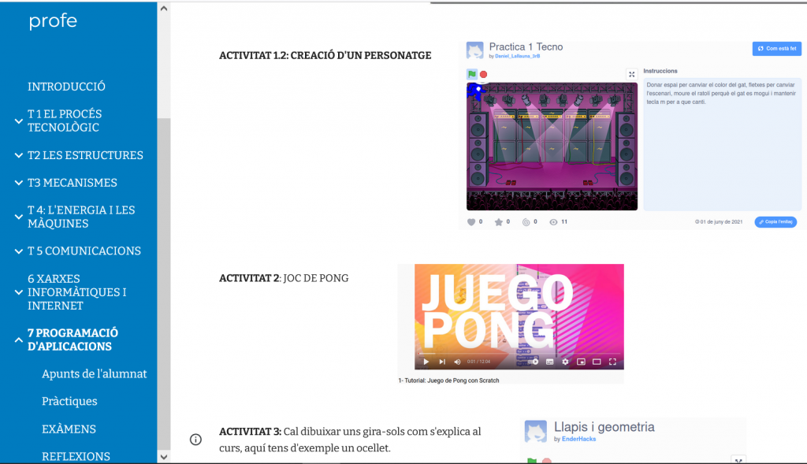
Task: Toggle video subtitles button
Action: click(550, 362)
